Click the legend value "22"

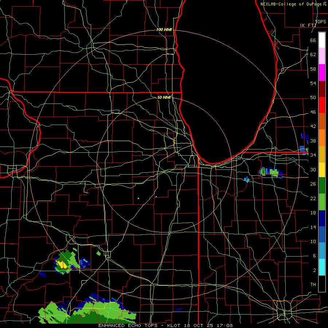pyautogui.click(x=313, y=199)
